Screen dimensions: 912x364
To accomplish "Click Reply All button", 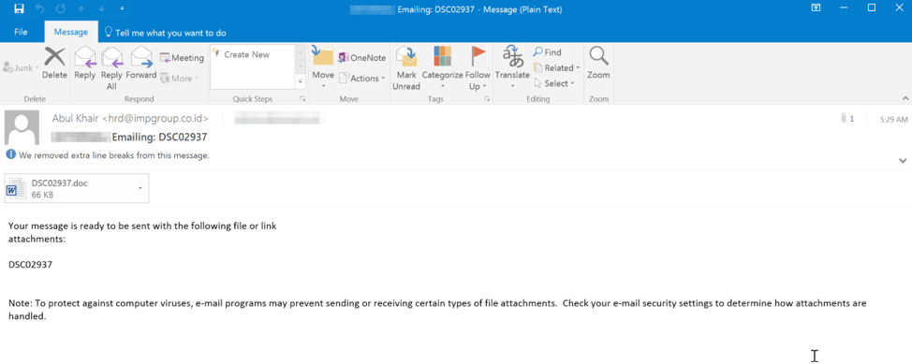I will 111,68.
